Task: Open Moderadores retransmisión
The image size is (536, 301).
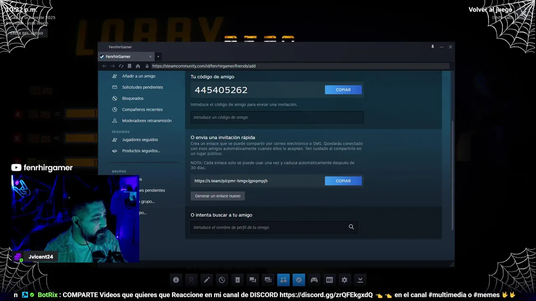Action: click(147, 120)
